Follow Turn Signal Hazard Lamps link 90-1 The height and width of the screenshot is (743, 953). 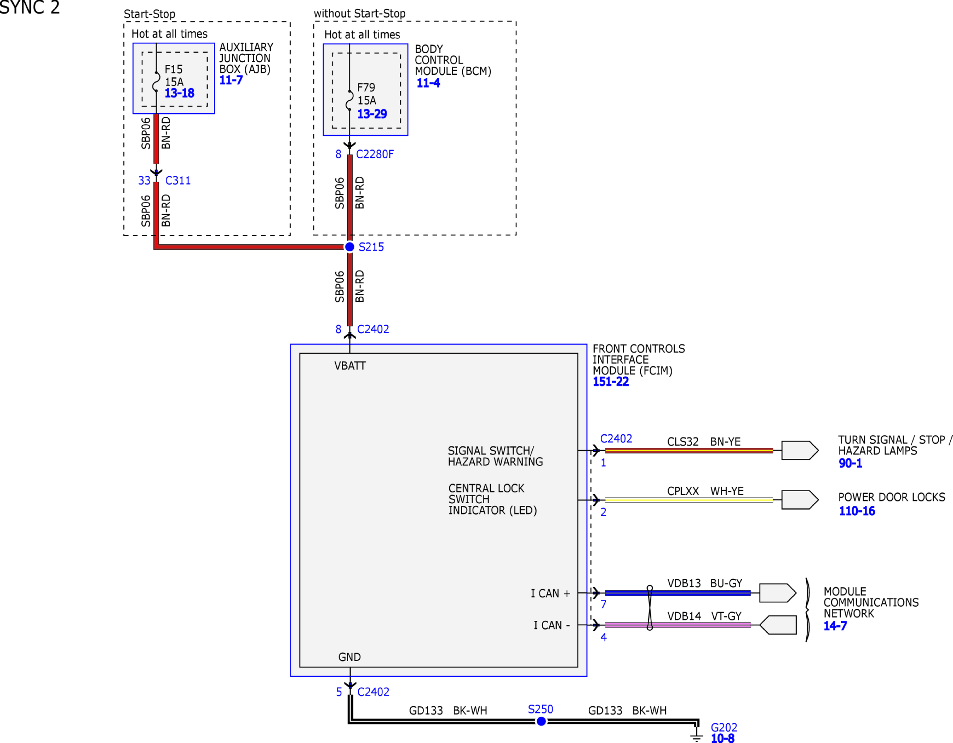point(850,463)
